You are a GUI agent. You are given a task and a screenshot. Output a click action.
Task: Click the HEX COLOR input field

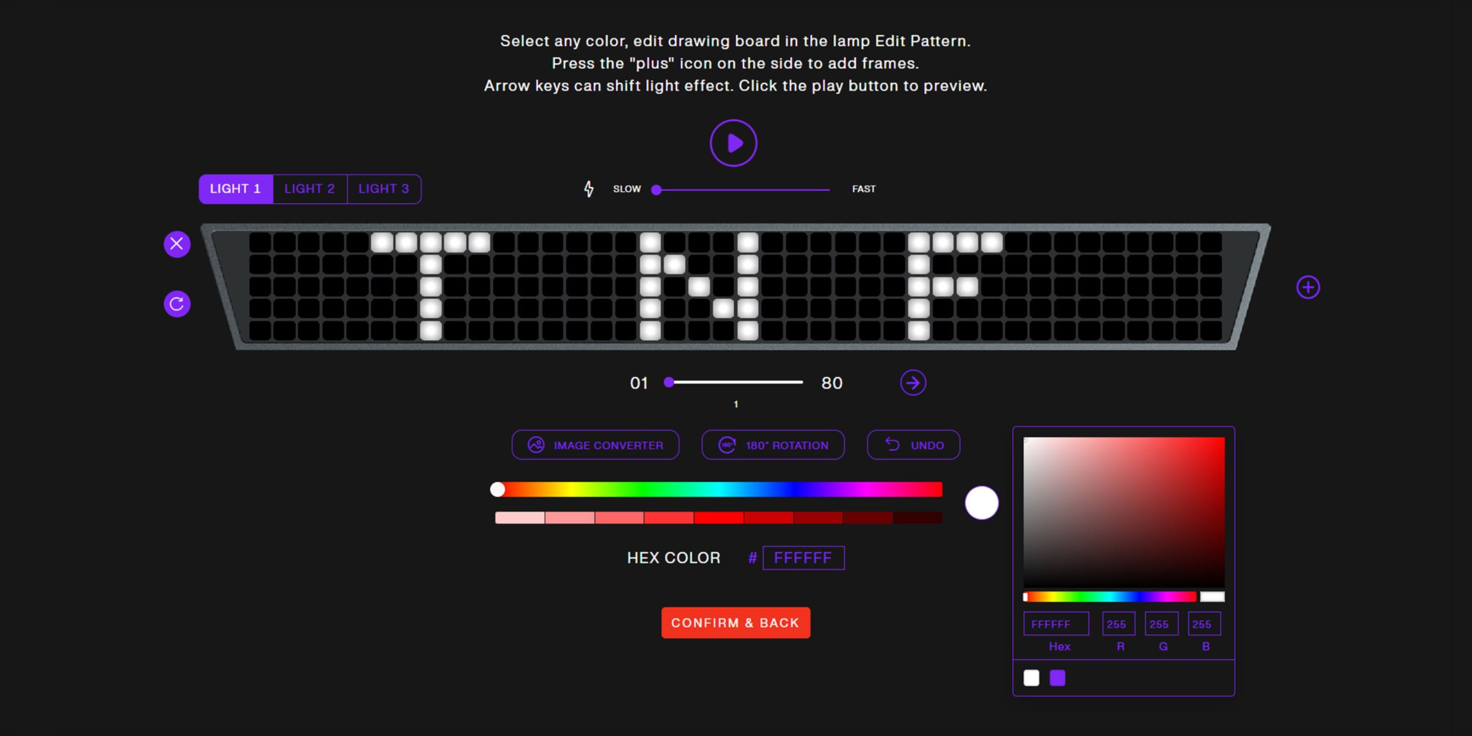coord(803,558)
